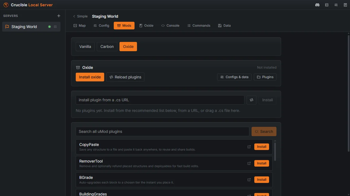This screenshot has height=196, width=350.
Task: Select the Carbon mod framework
Action: (107, 47)
